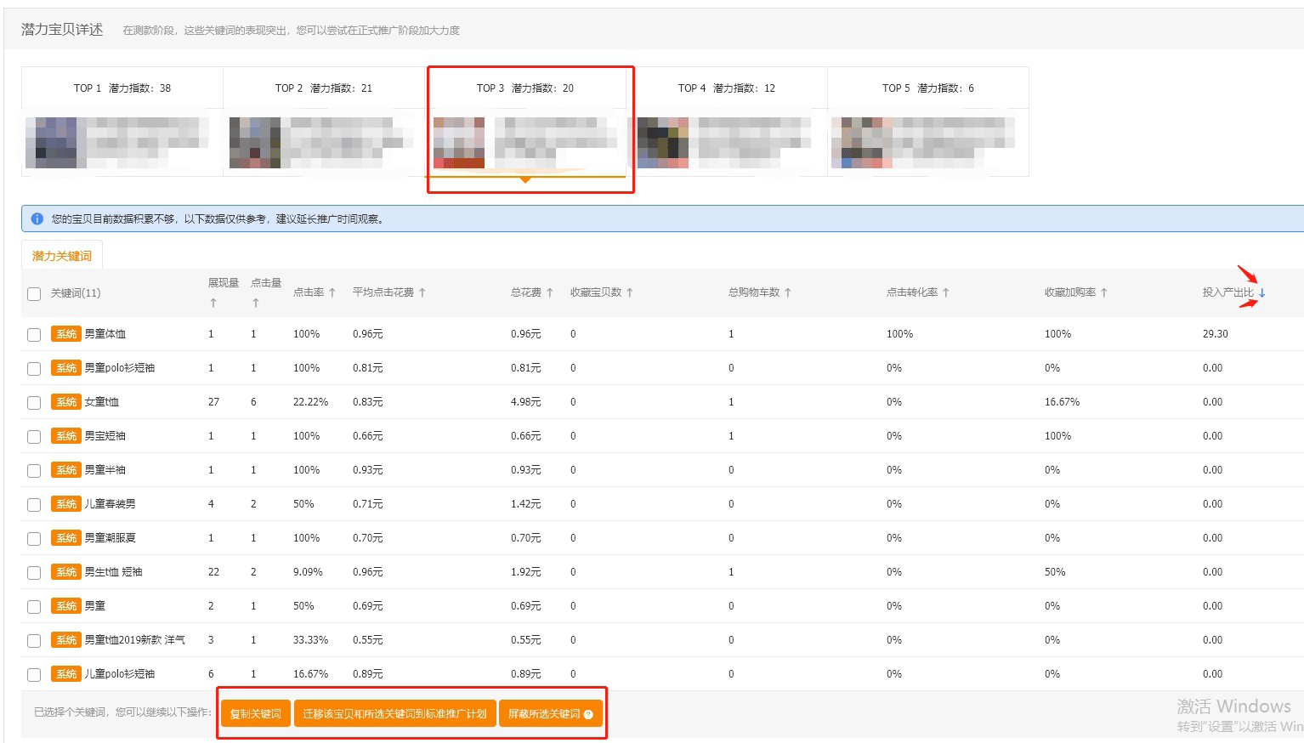This screenshot has width=1304, height=743.
Task: Click the 总花费 sort arrow
Action: 550,292
